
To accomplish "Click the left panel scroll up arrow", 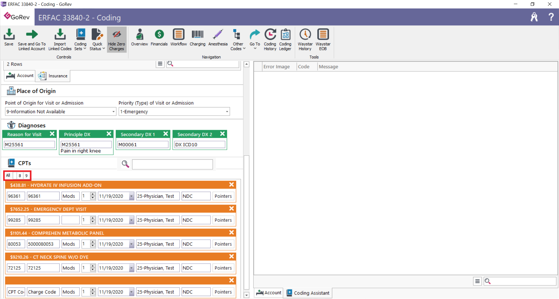I will click(x=247, y=64).
